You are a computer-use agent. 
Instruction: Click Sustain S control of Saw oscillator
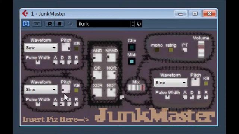tap(69, 62)
